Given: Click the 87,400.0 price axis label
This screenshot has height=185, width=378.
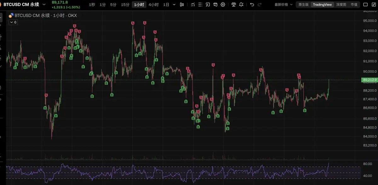Looking at the screenshot, I should click(x=370, y=99).
